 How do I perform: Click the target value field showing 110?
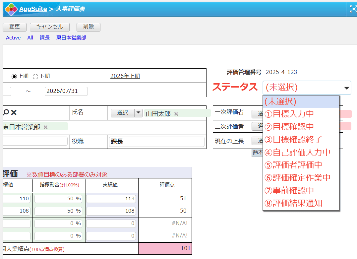[16, 199]
